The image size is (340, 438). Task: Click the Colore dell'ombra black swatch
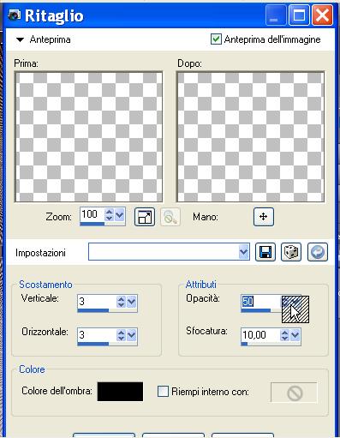(120, 392)
